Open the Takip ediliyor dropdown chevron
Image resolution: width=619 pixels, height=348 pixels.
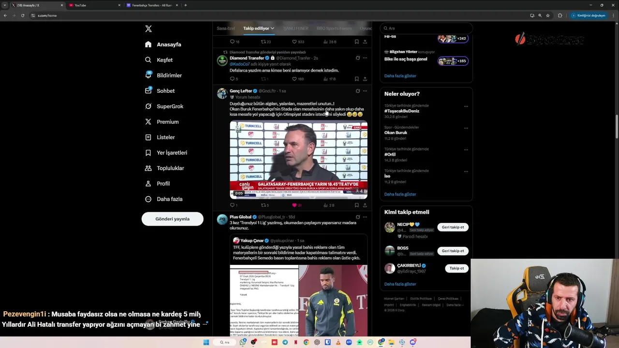click(272, 29)
